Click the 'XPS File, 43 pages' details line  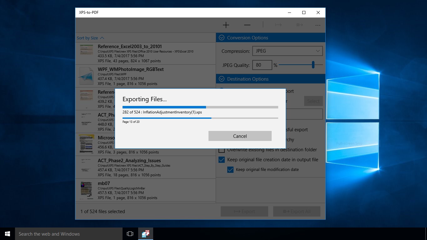[x=129, y=61]
